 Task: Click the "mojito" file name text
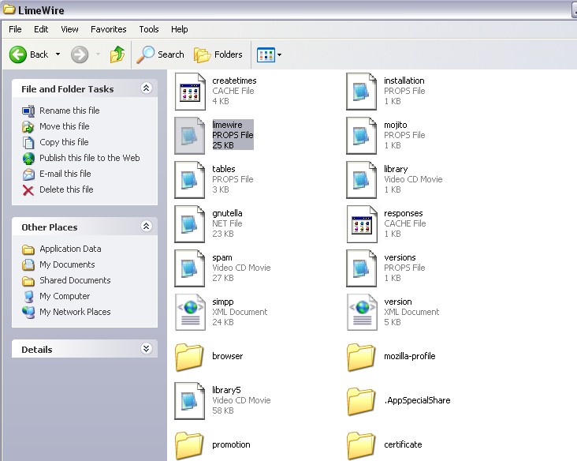pos(396,125)
